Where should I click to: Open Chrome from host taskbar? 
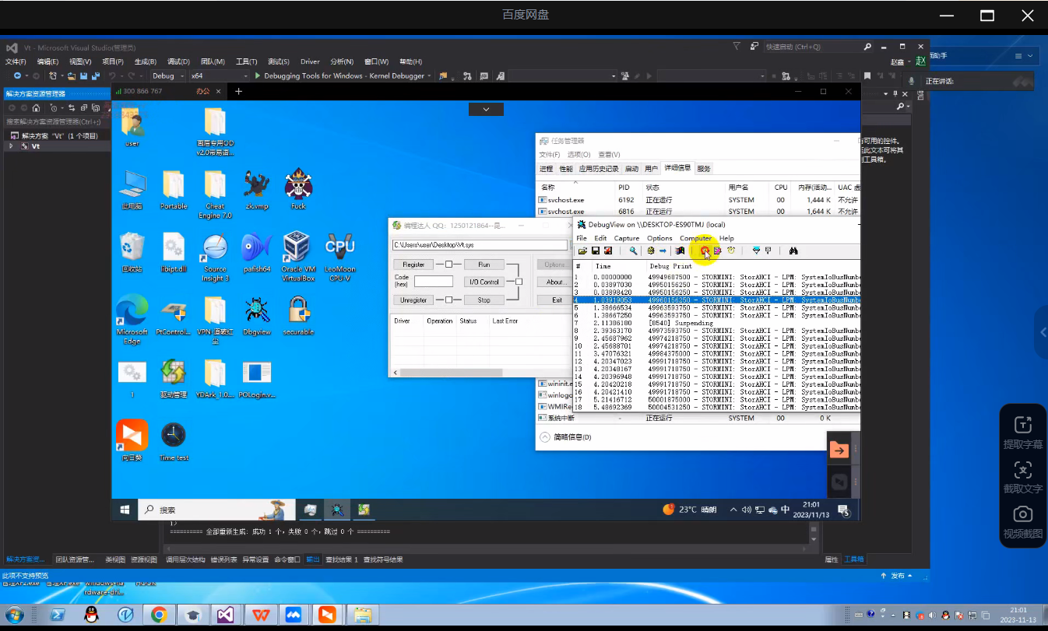click(x=159, y=615)
